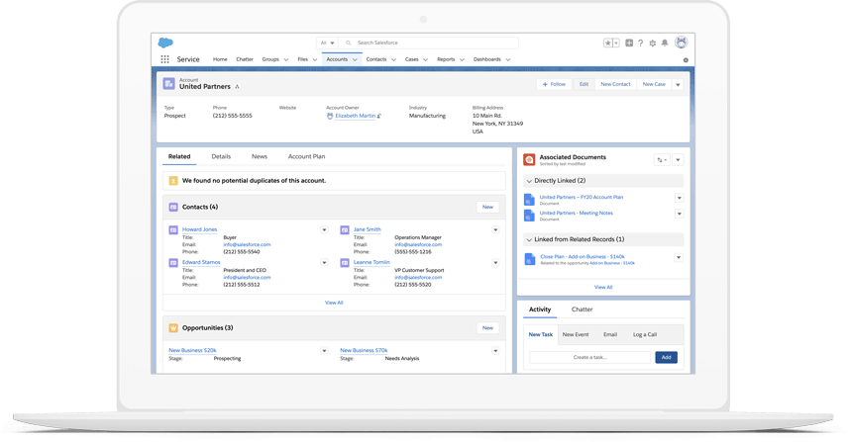Open the global actions plus icon
The width and height of the screenshot is (849, 442).
(x=629, y=43)
